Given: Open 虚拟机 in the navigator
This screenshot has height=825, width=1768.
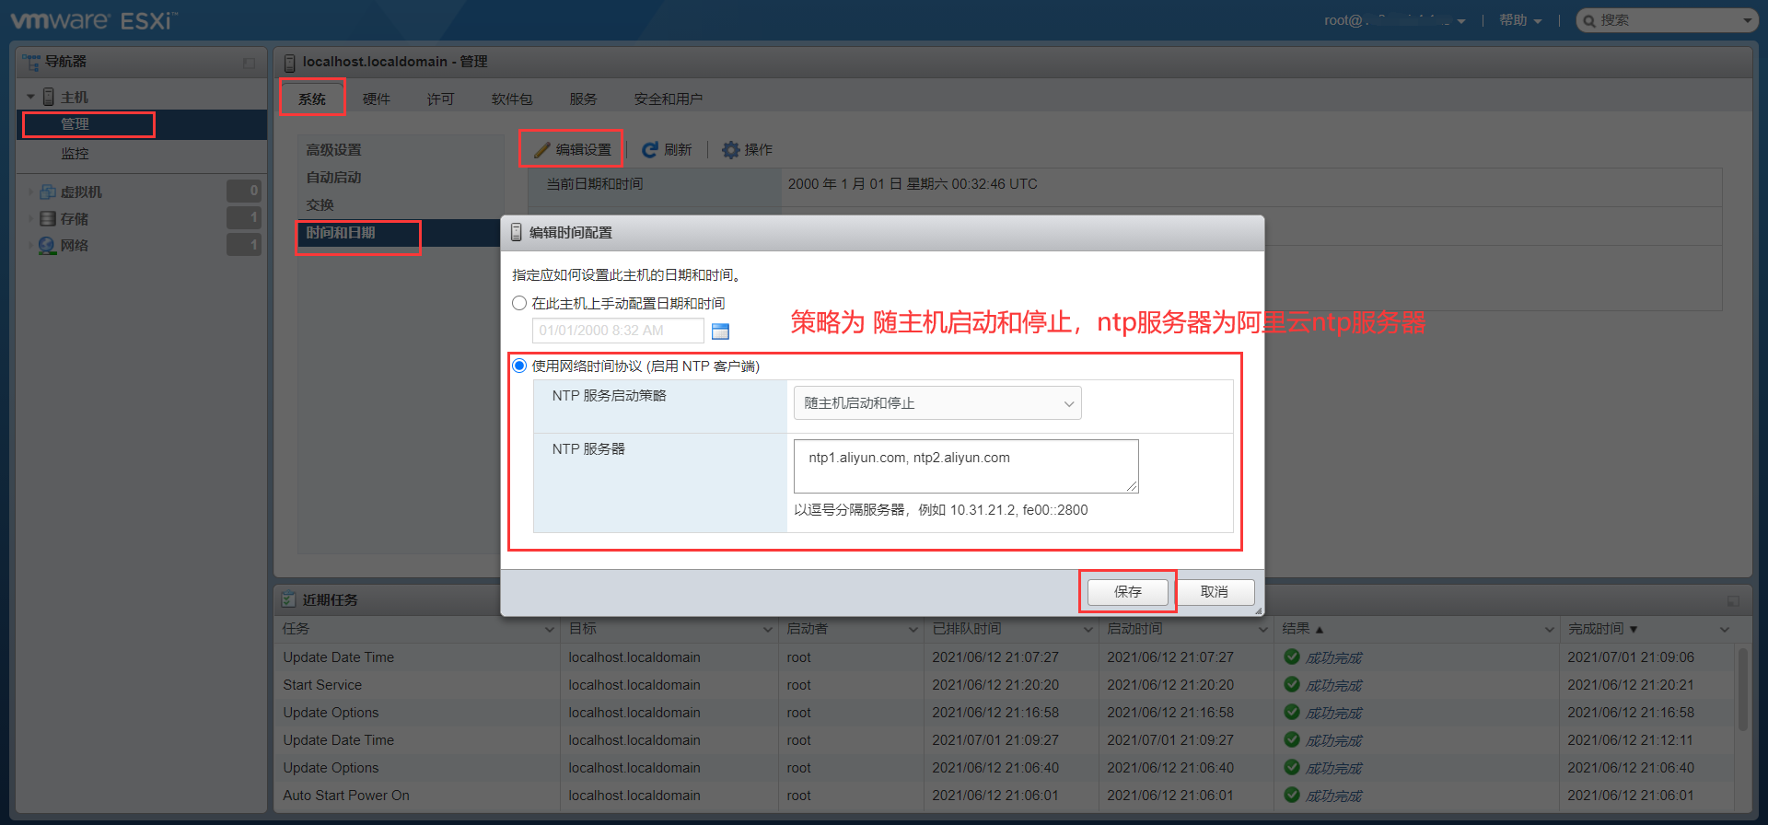Looking at the screenshot, I should 81,192.
